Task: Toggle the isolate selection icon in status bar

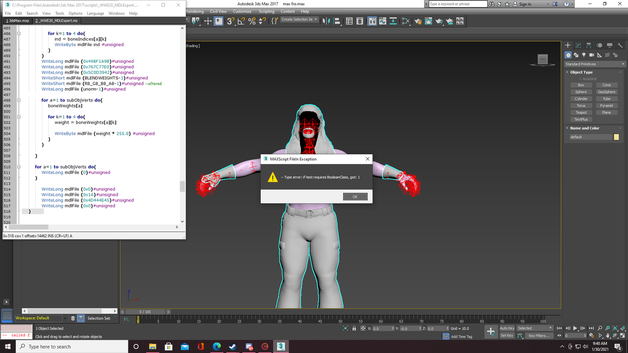Action: tap(345, 328)
